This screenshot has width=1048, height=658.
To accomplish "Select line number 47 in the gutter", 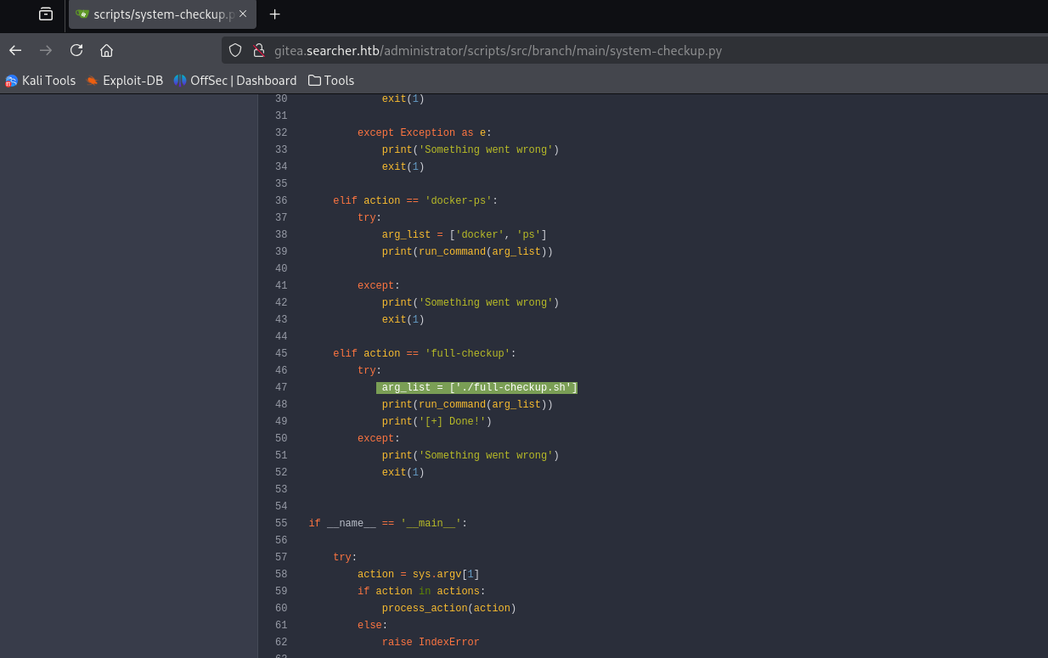I will [x=281, y=387].
